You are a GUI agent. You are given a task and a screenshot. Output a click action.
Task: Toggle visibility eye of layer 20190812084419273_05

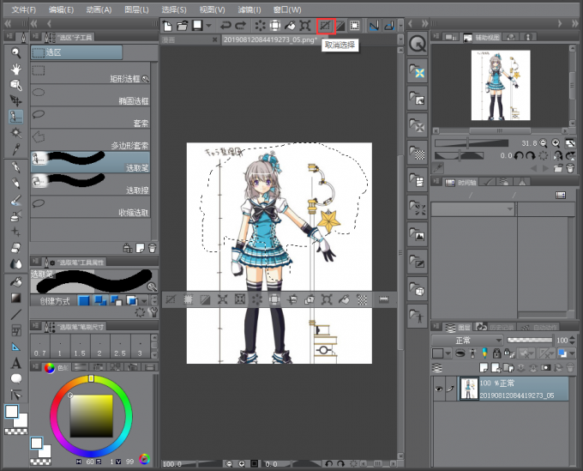[439, 389]
